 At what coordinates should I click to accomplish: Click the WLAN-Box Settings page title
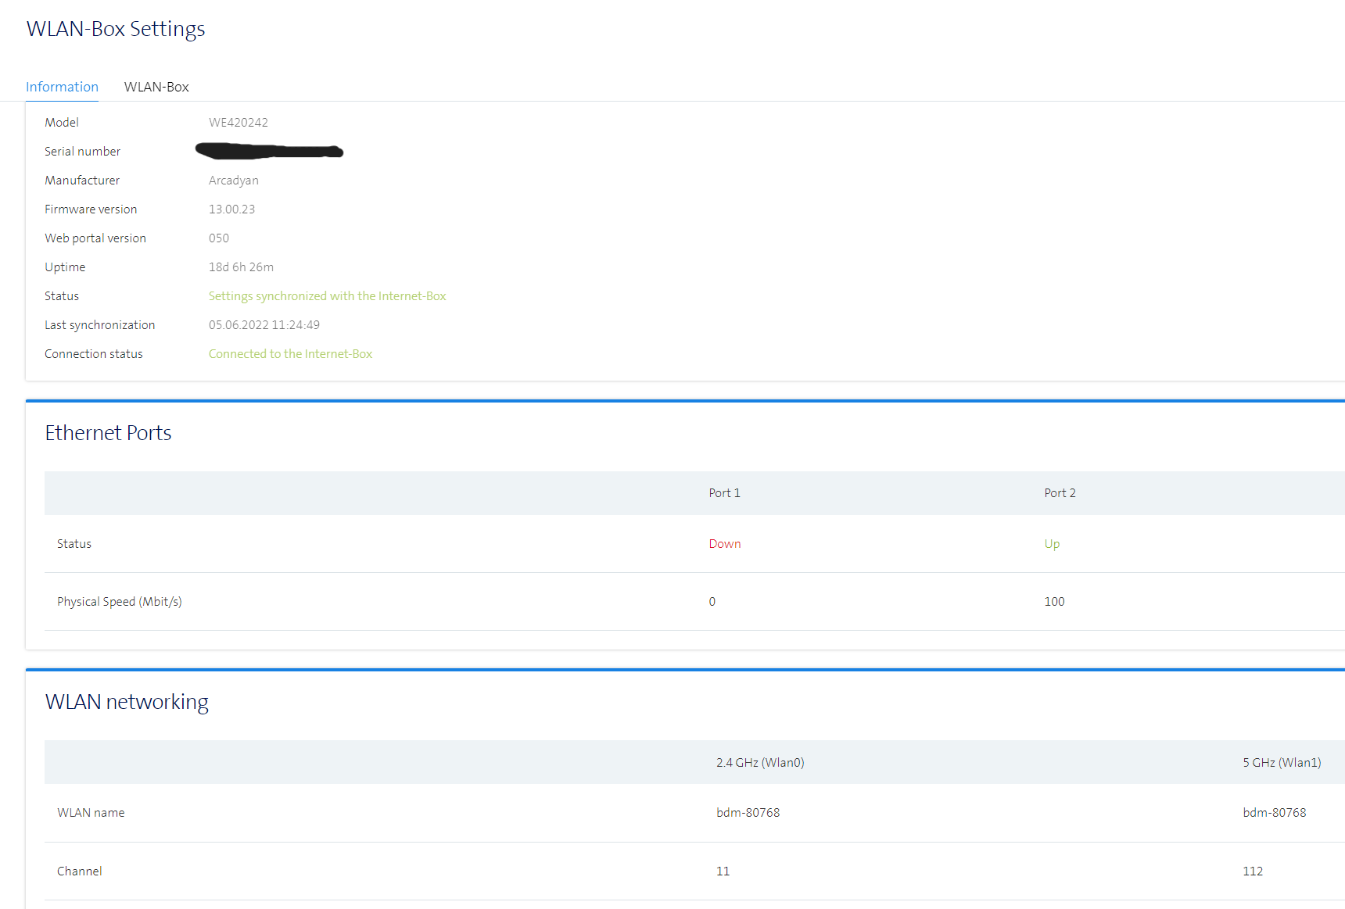[x=116, y=29]
